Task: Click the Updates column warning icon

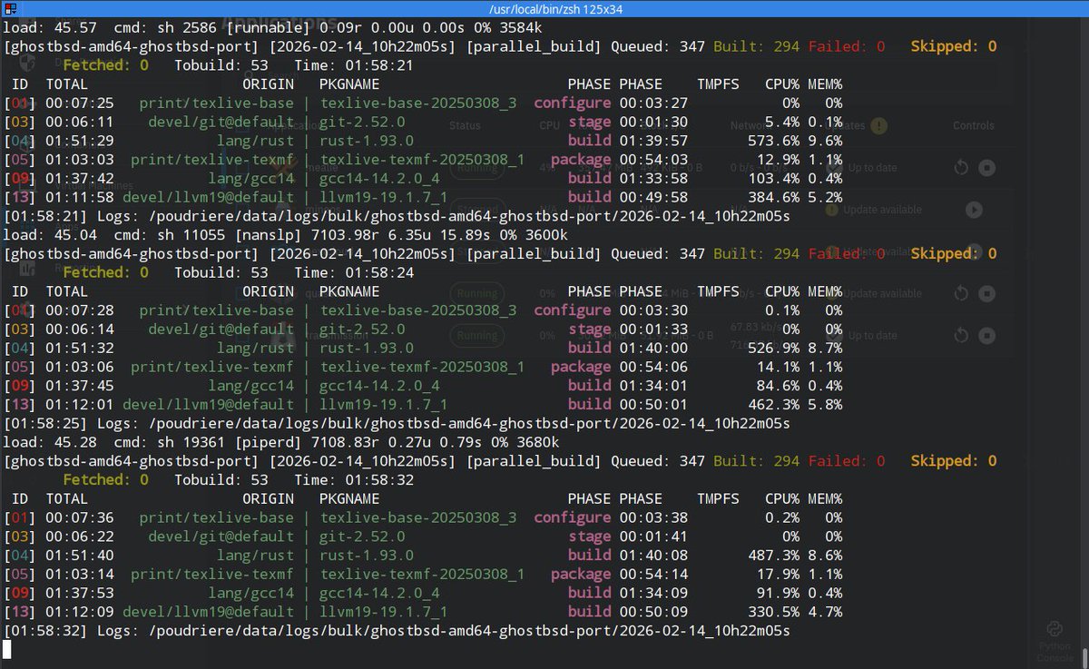Action: (878, 126)
